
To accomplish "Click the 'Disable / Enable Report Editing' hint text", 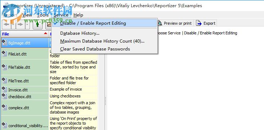I will (x=210, y=33).
